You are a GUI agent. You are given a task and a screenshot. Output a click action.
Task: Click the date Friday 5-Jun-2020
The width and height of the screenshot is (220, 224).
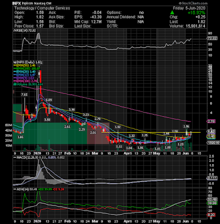[189, 8]
